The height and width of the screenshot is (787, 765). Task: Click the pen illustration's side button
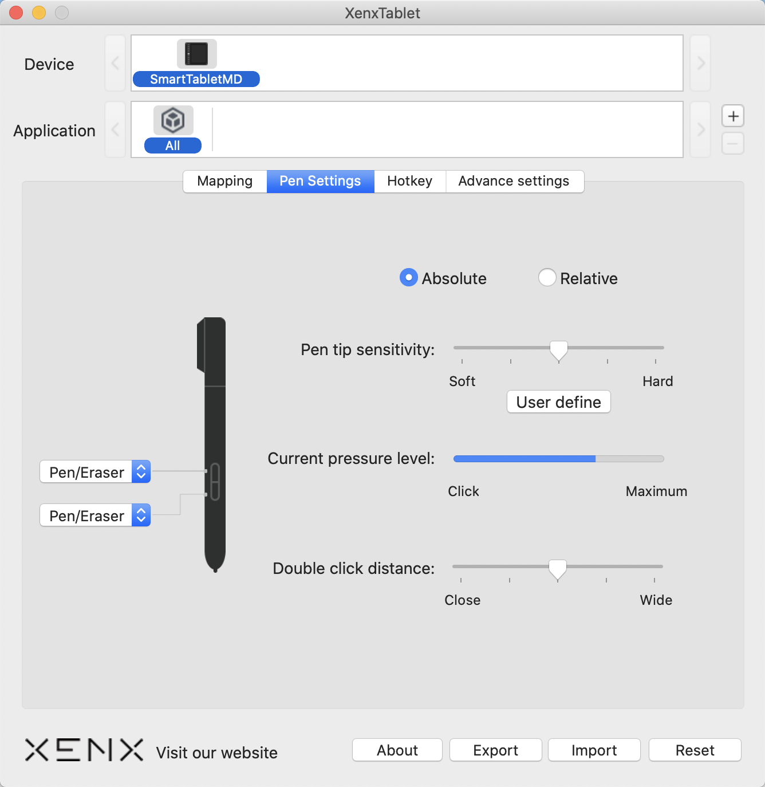(215, 481)
